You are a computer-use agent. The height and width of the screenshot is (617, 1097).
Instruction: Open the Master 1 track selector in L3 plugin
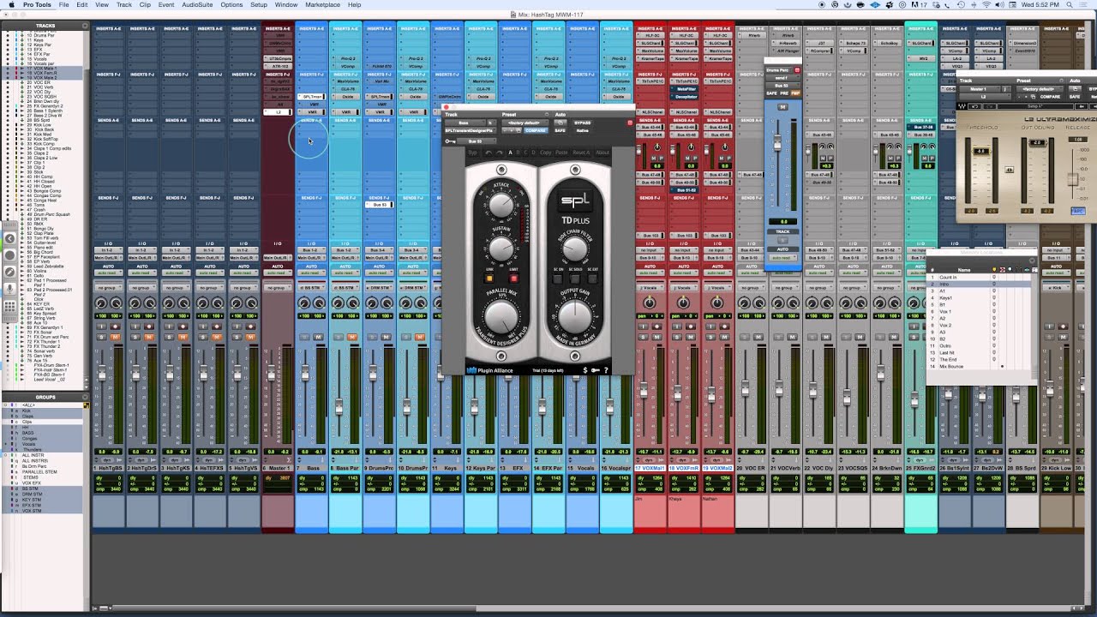point(979,89)
